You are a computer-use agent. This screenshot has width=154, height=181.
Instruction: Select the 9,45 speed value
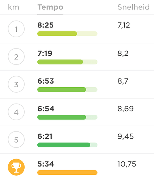(x=126, y=136)
